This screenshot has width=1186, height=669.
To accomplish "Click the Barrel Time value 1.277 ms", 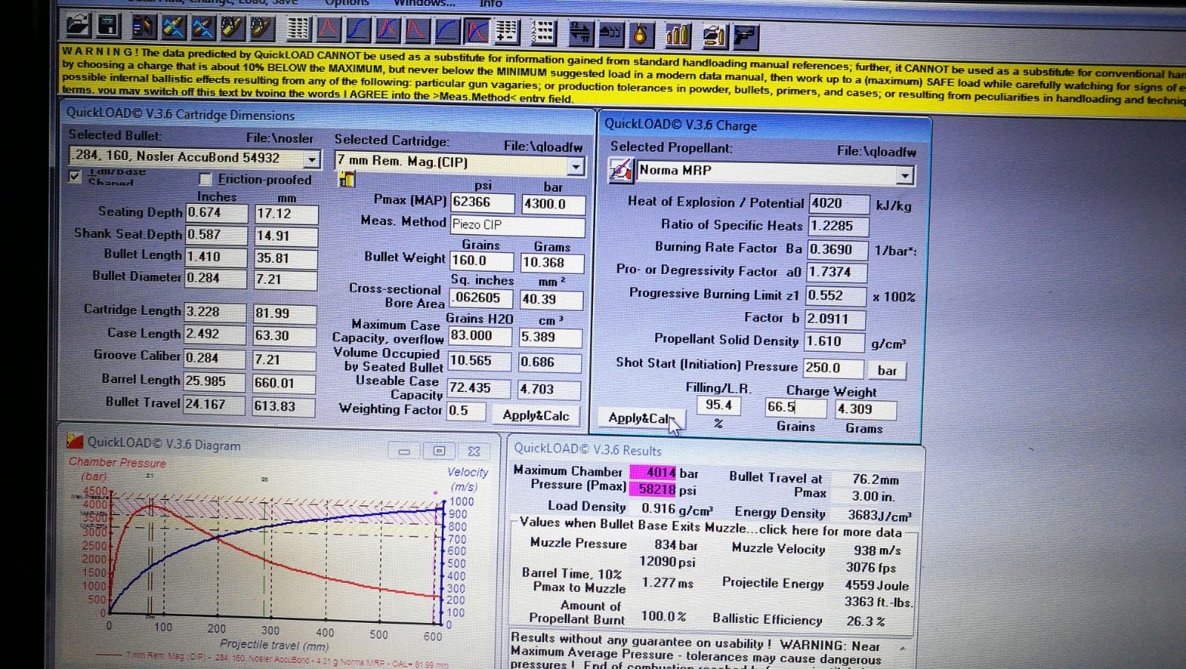I will [667, 583].
